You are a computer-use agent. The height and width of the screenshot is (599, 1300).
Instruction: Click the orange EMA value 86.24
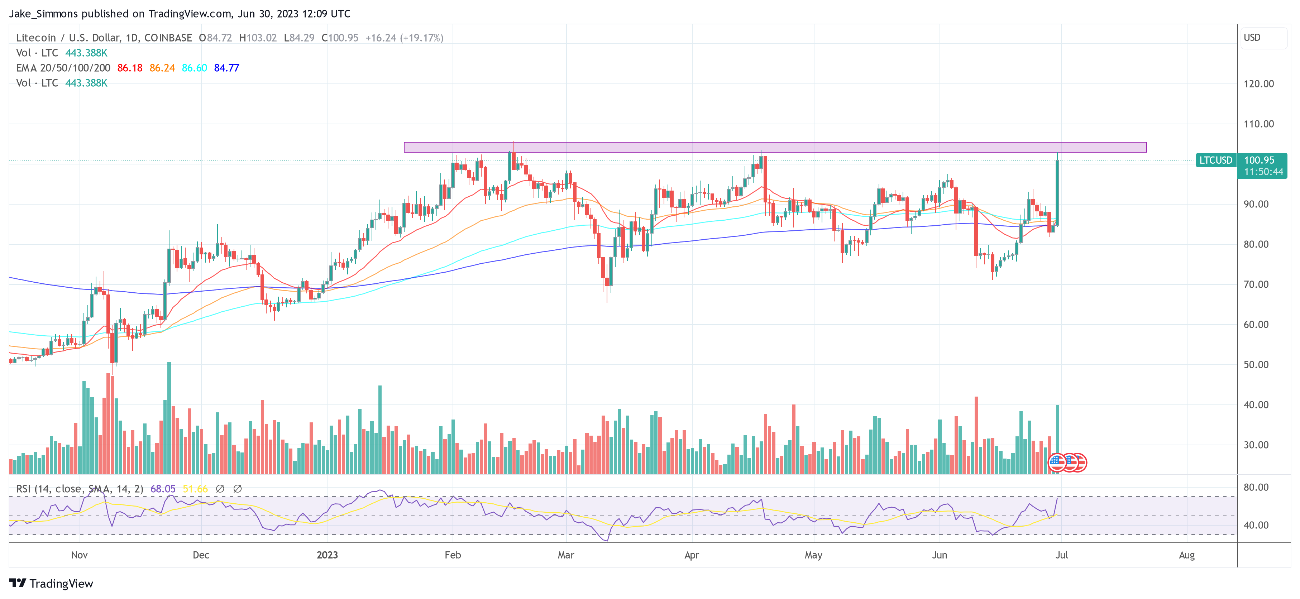(x=162, y=68)
